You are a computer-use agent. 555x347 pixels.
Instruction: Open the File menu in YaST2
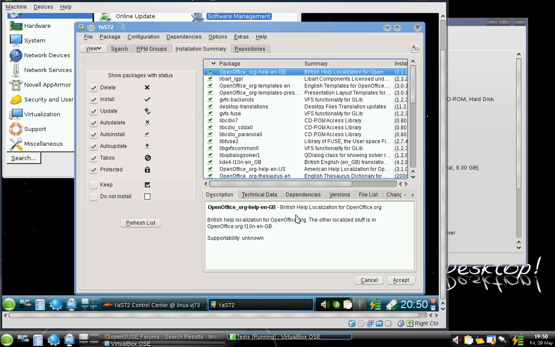point(88,37)
